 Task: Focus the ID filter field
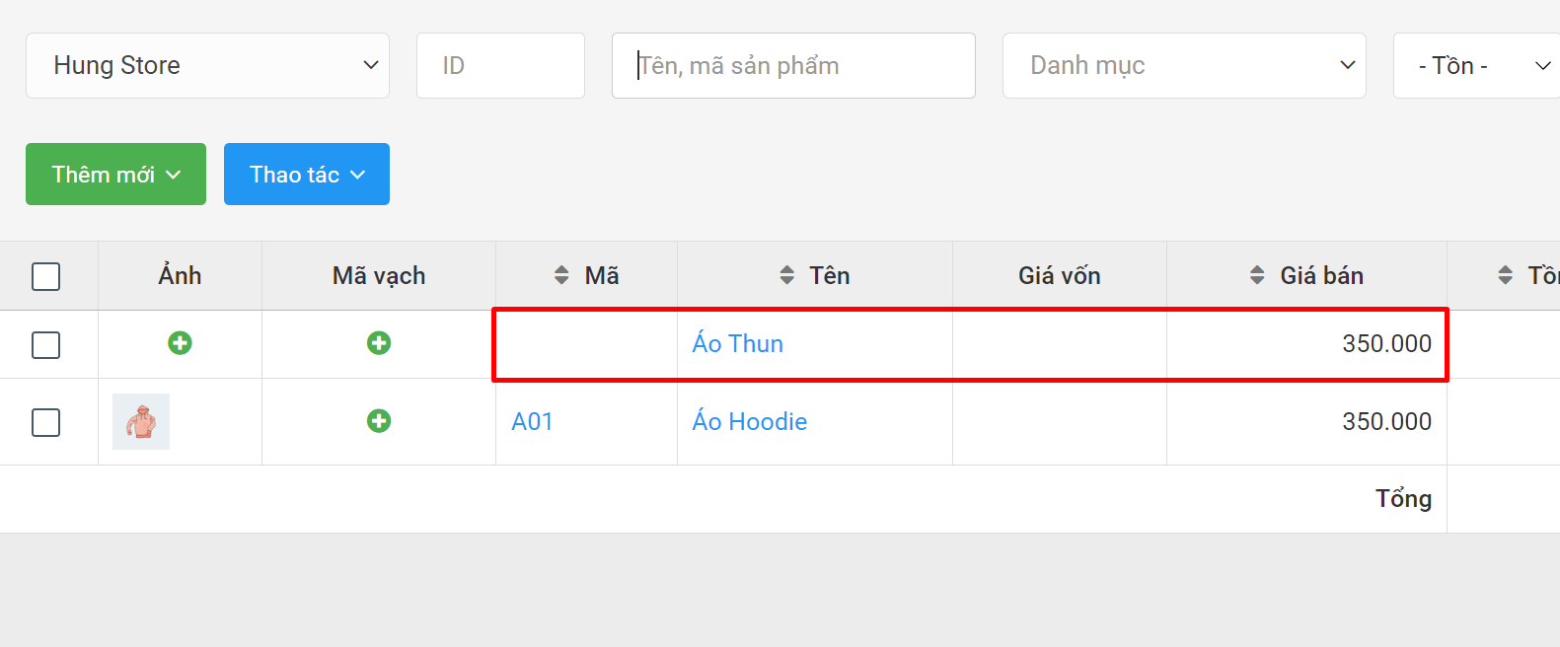click(500, 65)
